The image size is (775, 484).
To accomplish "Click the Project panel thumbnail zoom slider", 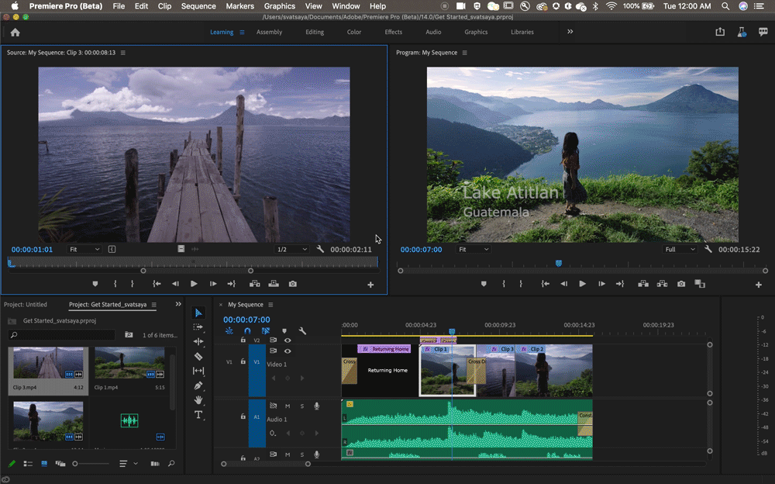I will pyautogui.click(x=75, y=464).
